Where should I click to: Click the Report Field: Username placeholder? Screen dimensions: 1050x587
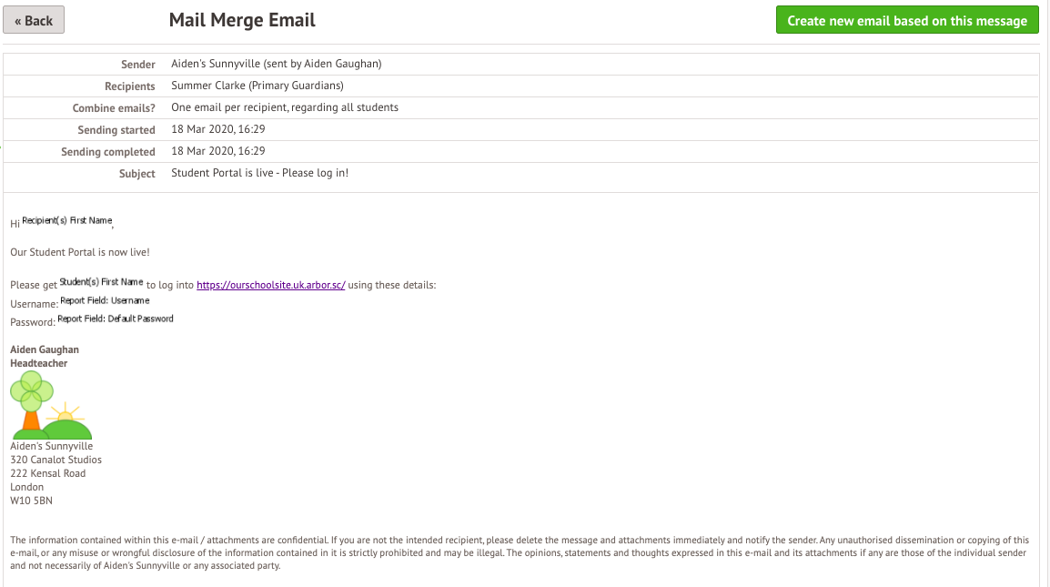coord(105,300)
